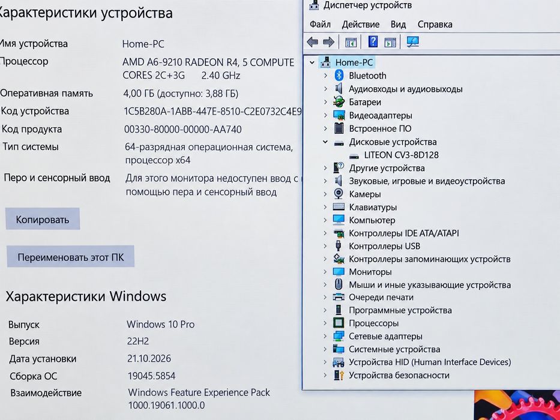This screenshot has width=560, height=420.
Task: Click the HID devices icon
Action: click(339, 362)
